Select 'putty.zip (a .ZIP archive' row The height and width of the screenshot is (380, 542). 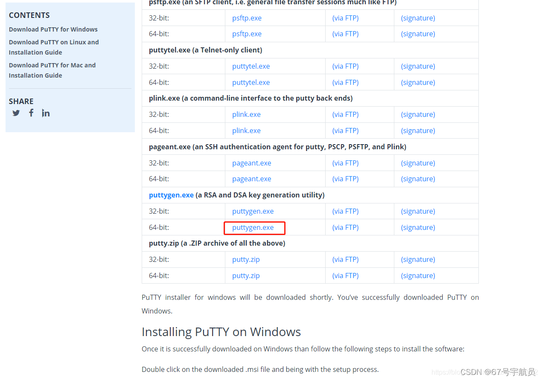pyautogui.click(x=310, y=243)
